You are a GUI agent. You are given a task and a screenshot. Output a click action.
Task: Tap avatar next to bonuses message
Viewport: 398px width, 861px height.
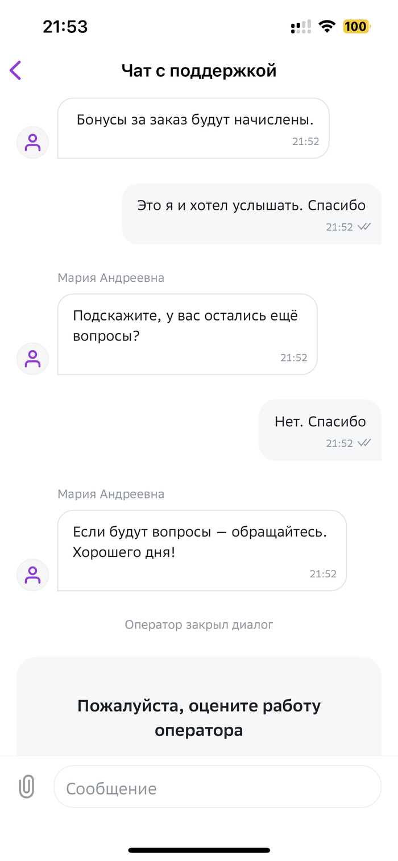[x=33, y=142]
